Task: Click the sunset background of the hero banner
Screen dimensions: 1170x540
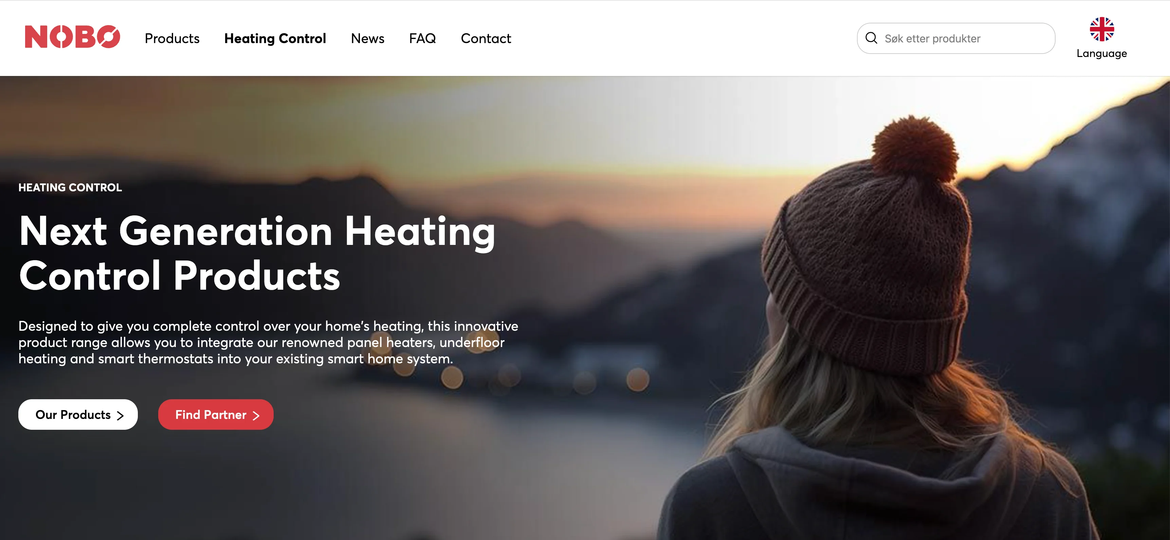Action: pos(590,136)
